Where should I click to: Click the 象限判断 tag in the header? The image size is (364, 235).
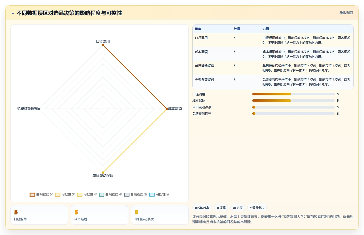346,13
